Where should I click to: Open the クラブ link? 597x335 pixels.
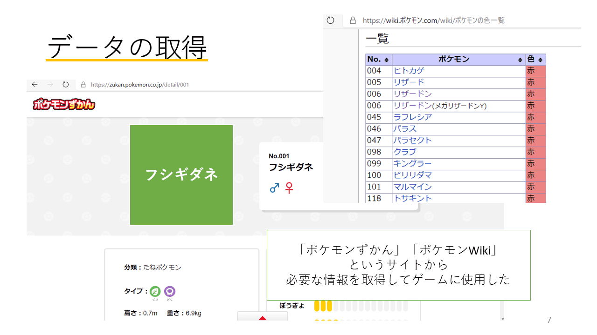(405, 152)
